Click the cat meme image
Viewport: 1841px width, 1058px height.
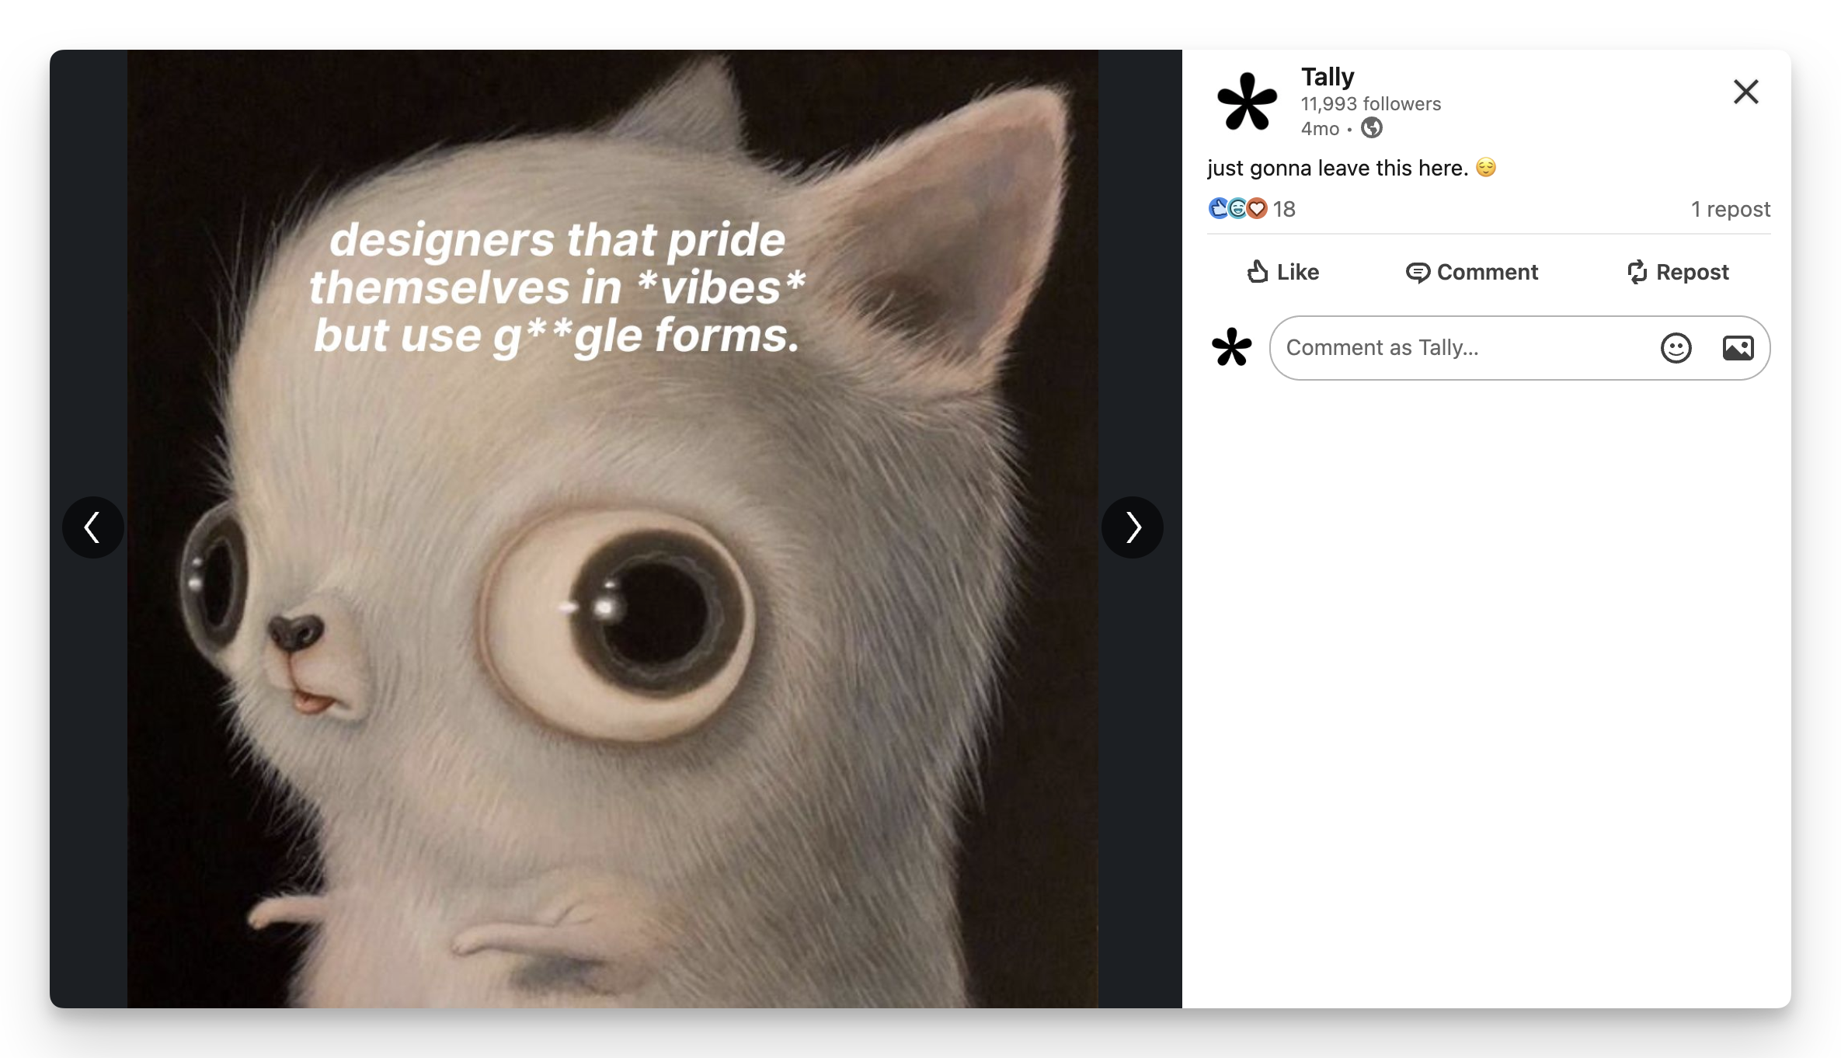pos(612,529)
